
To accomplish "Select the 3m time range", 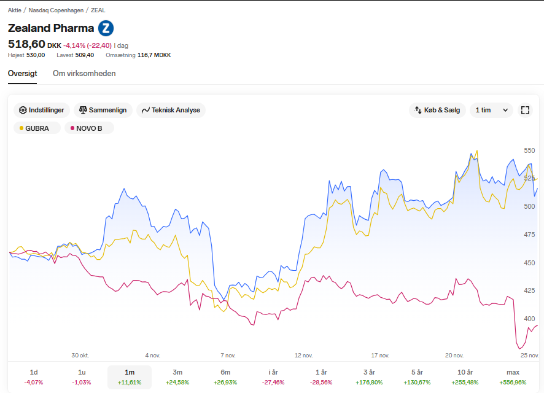I will (x=177, y=377).
